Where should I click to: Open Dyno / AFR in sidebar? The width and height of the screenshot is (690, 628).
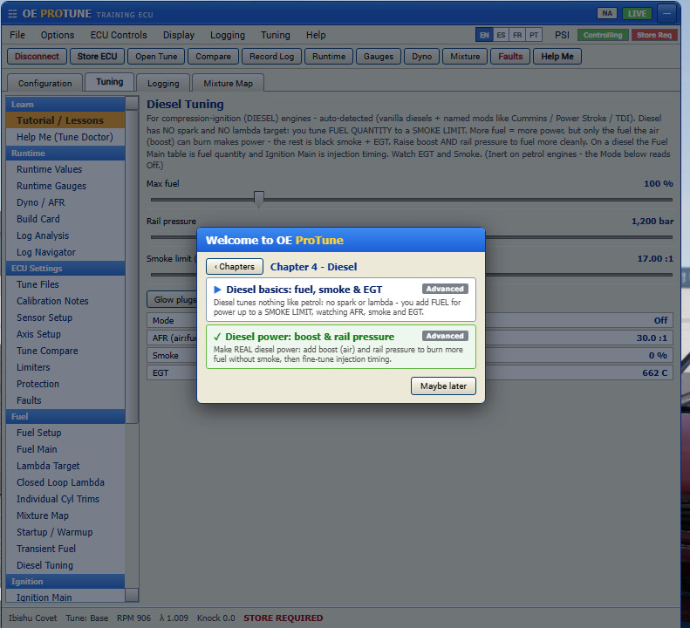65,202
